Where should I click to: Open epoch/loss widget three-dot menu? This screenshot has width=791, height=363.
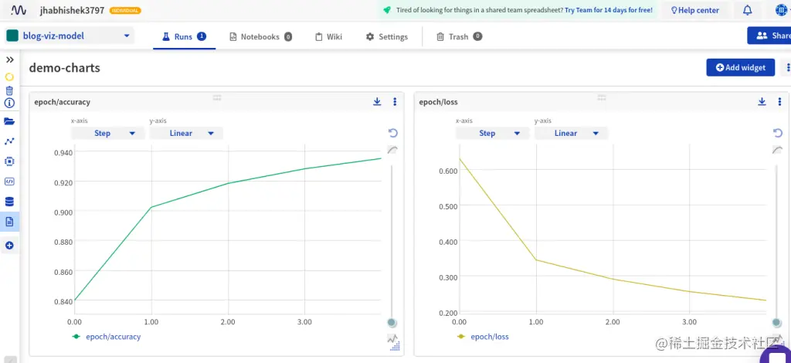coord(780,102)
